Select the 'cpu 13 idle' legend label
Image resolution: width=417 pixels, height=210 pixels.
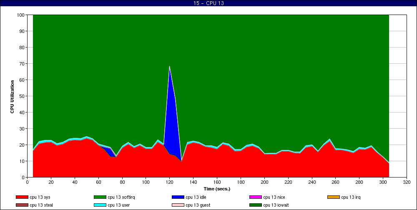(x=196, y=197)
